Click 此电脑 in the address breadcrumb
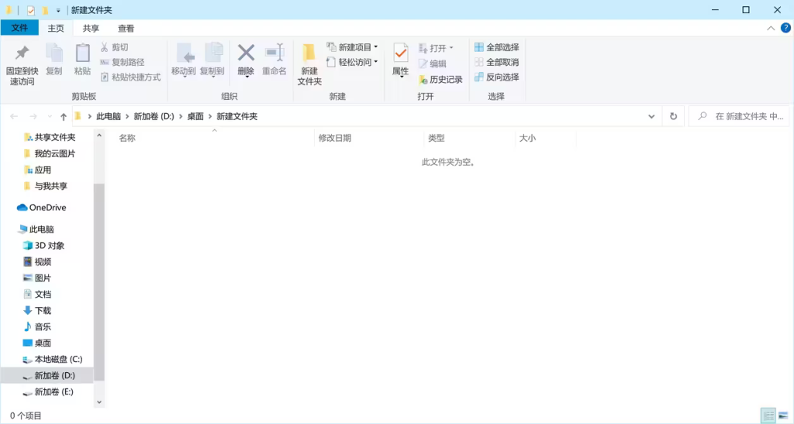The height and width of the screenshot is (424, 794). [x=109, y=116]
